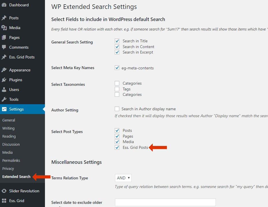Open the Slider Revolution refresh icon
This screenshot has height=207, width=268.
[4, 191]
